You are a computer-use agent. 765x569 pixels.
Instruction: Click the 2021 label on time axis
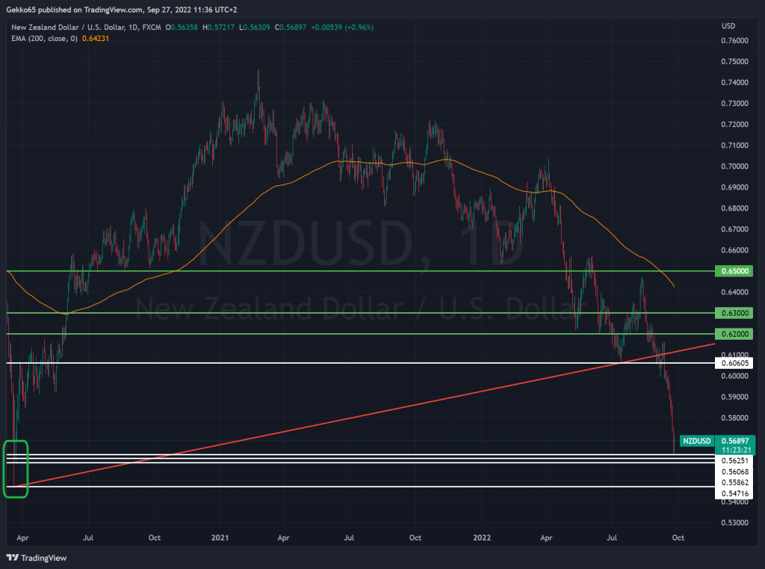pos(220,537)
